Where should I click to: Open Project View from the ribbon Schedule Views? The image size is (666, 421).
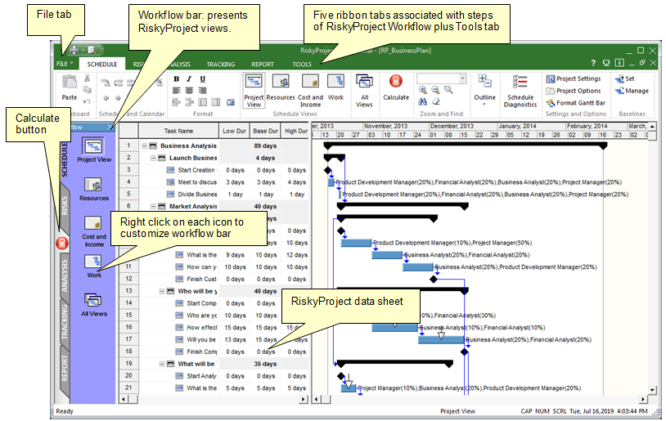(x=254, y=91)
